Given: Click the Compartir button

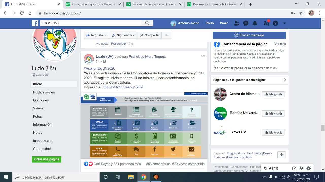Looking at the screenshot, I should (150, 35).
